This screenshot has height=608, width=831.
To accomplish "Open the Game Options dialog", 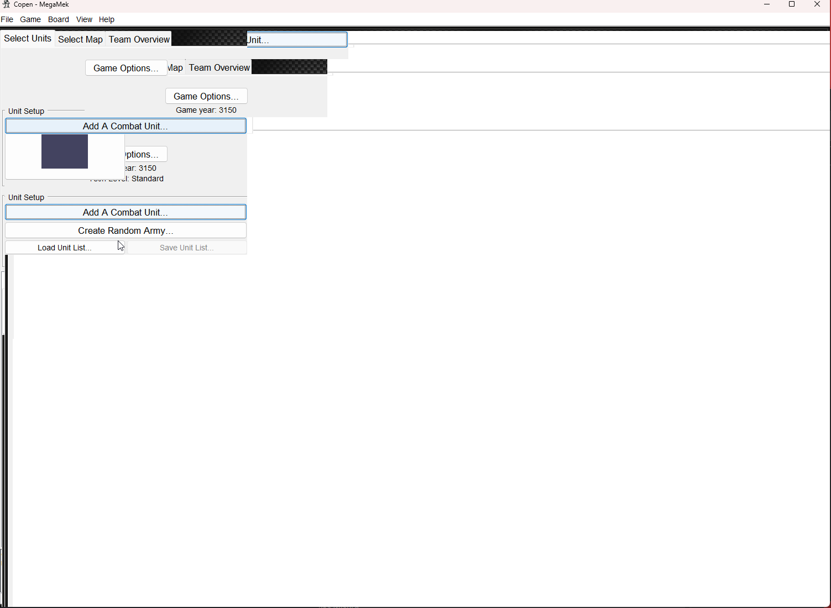I will (206, 96).
